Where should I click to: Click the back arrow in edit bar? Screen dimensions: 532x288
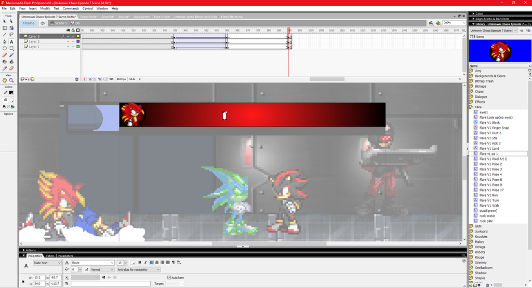[x=43, y=23]
